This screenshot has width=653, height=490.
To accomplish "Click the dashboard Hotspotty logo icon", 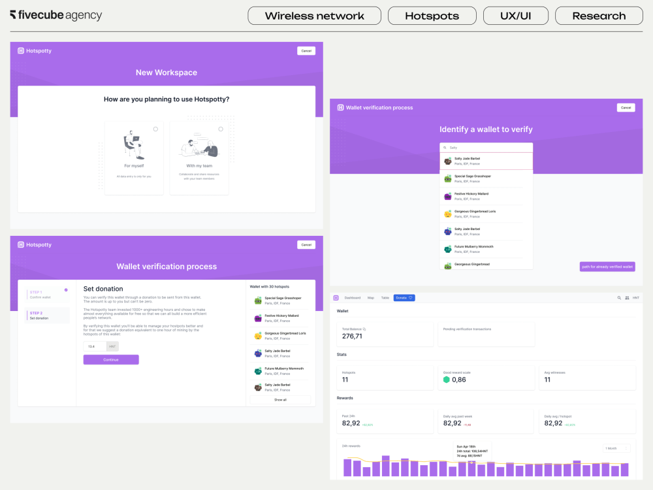I will pos(336,298).
